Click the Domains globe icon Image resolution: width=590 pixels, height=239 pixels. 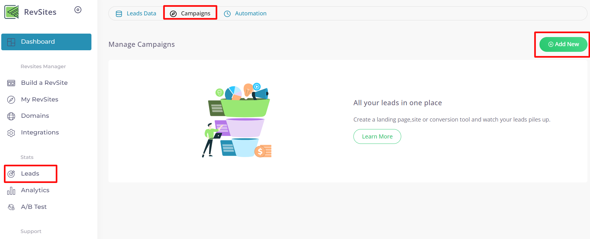[11, 116]
